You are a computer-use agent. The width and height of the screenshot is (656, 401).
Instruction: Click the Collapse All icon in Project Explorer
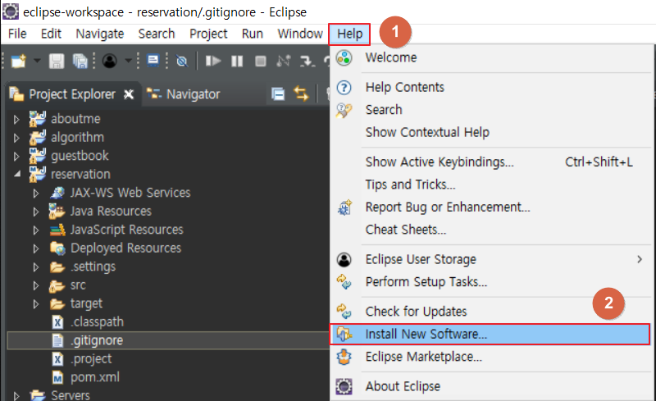pos(278,93)
